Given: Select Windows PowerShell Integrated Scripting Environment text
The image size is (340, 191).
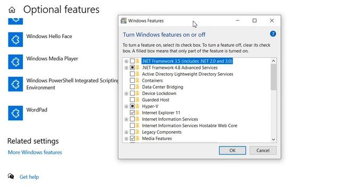Looking at the screenshot, I should [72, 84].
